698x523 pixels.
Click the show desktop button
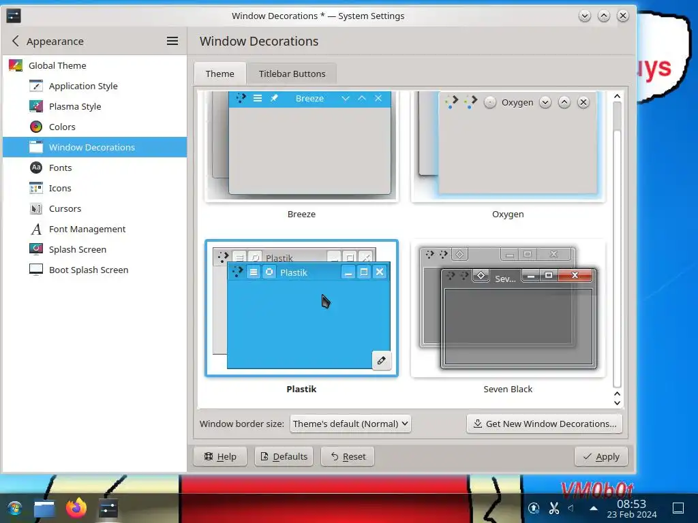pos(678,508)
